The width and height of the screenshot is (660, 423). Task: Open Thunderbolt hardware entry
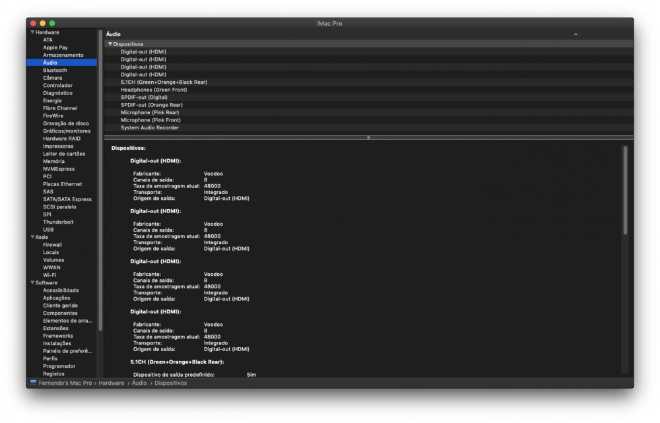[58, 222]
